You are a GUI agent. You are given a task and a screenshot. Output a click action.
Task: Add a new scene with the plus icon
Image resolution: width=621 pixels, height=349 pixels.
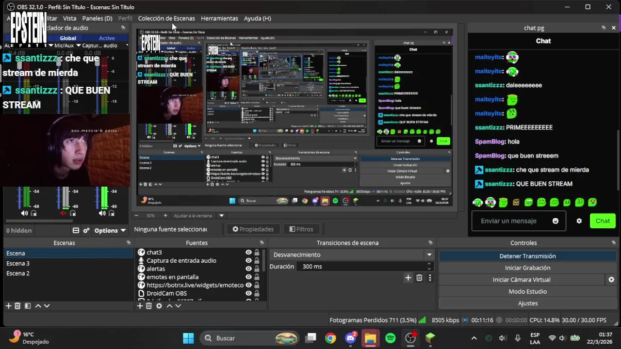point(8,306)
